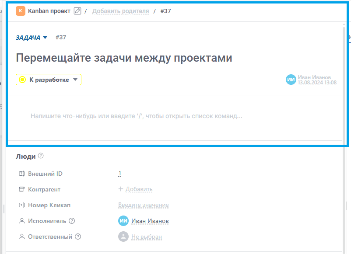Click the yellow status circle icon
The width and height of the screenshot is (351, 254).
tap(22, 80)
